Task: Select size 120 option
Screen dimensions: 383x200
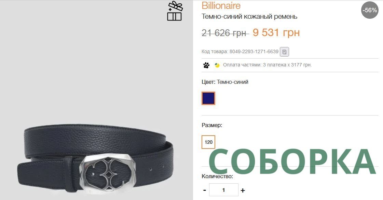Action: 208,142
